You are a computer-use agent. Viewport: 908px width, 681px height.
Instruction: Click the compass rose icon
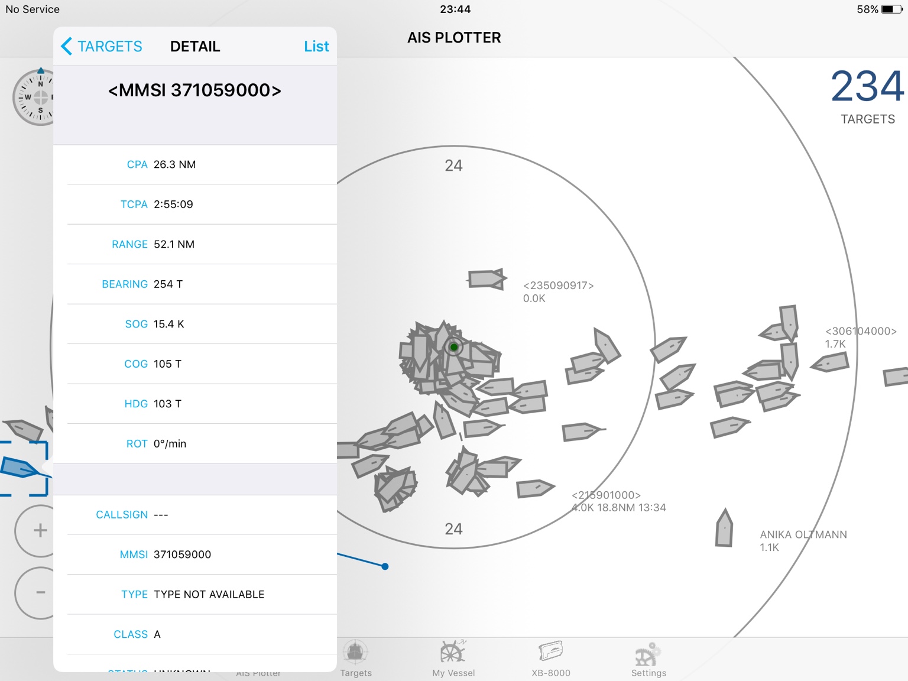coord(34,97)
